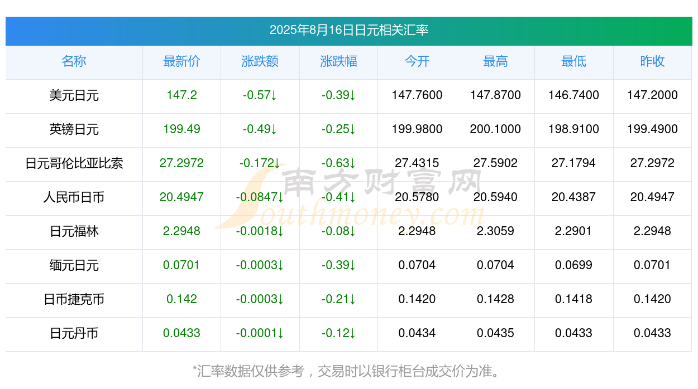
Task: Click the title 2025年8月16日日元相关汇率
Action: coord(349,30)
